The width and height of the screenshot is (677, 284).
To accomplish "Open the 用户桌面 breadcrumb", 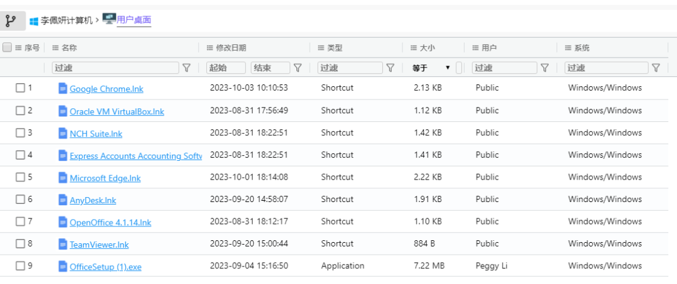I will 134,20.
